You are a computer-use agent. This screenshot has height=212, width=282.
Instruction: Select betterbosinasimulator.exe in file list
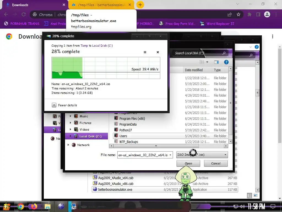pos(165,189)
